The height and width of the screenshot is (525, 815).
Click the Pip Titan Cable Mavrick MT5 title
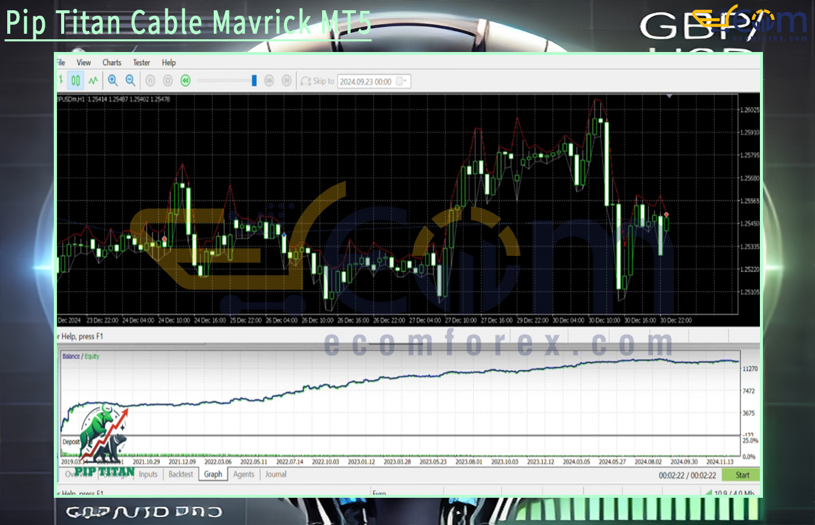pos(188,23)
